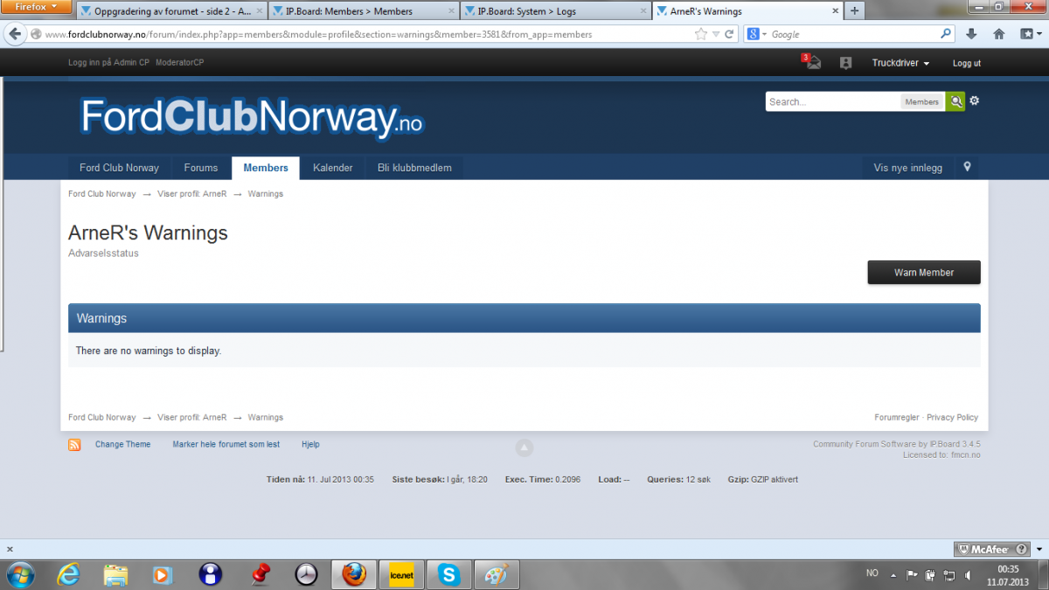Select Kalender in the navigation bar

(332, 168)
